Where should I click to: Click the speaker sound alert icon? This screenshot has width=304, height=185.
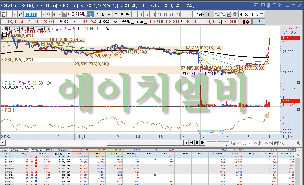click(x=55, y=14)
